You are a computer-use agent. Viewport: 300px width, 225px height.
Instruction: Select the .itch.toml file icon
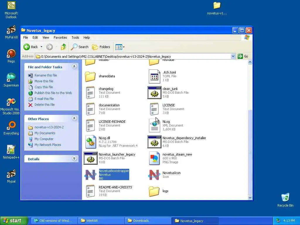point(155,76)
